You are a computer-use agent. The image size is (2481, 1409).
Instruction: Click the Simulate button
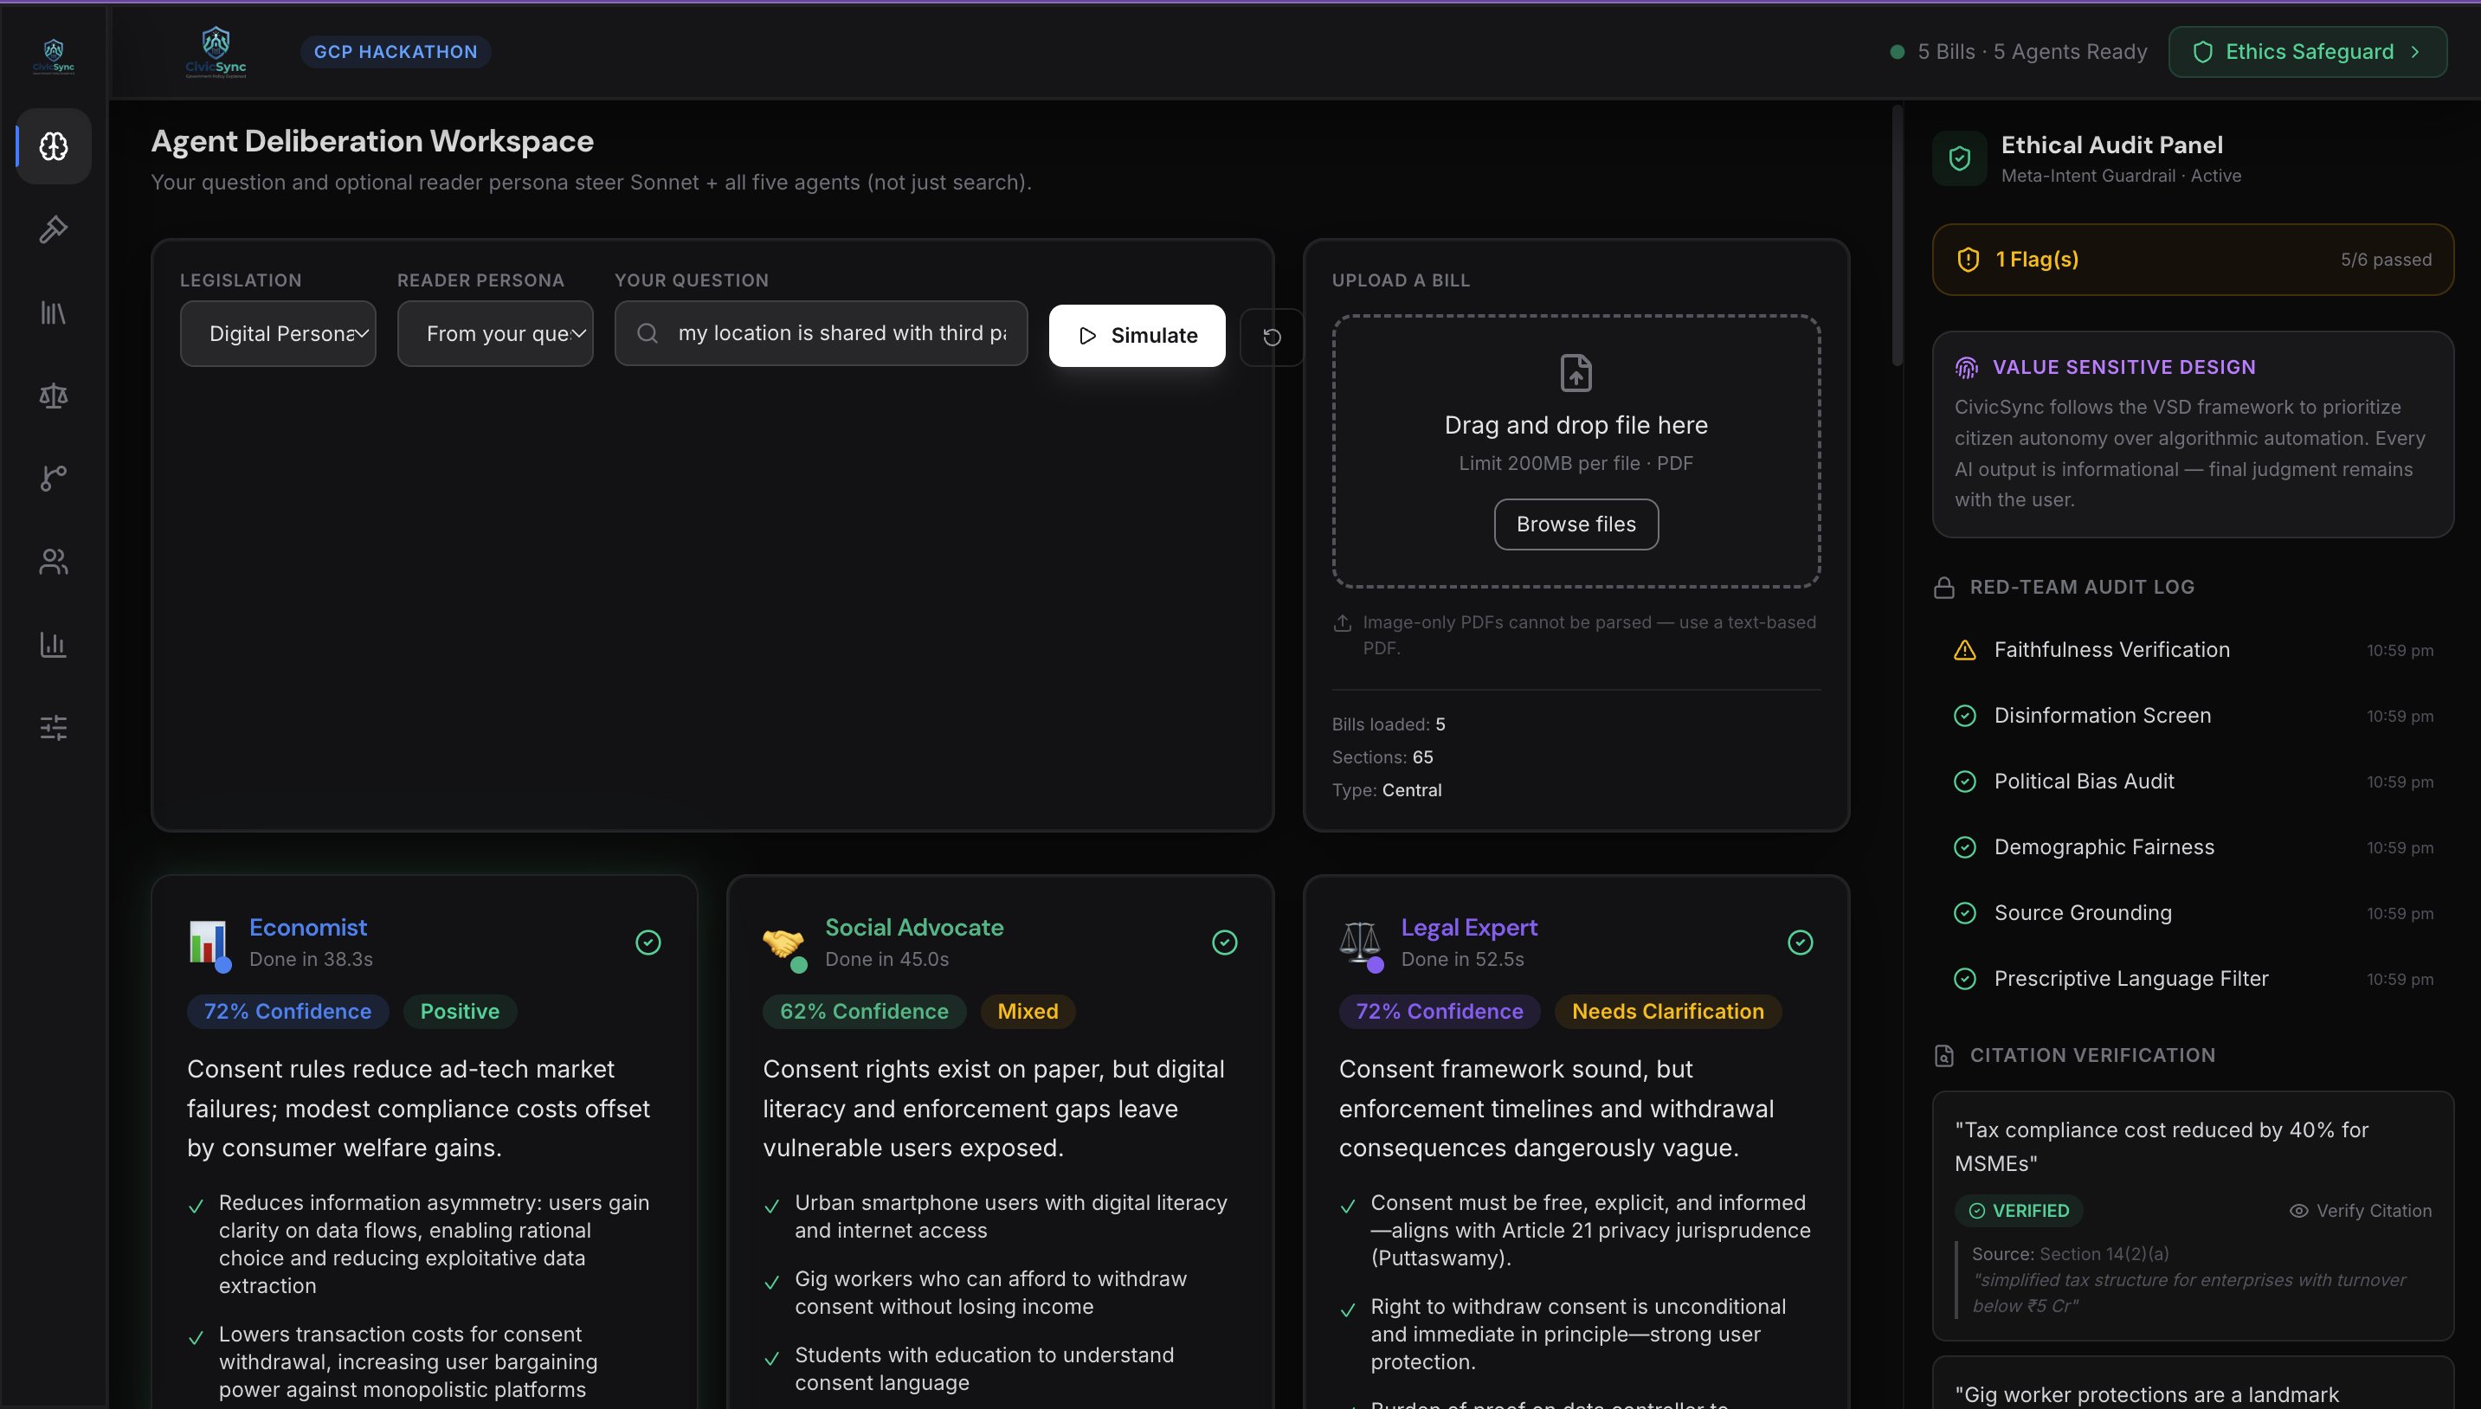tap(1137, 336)
